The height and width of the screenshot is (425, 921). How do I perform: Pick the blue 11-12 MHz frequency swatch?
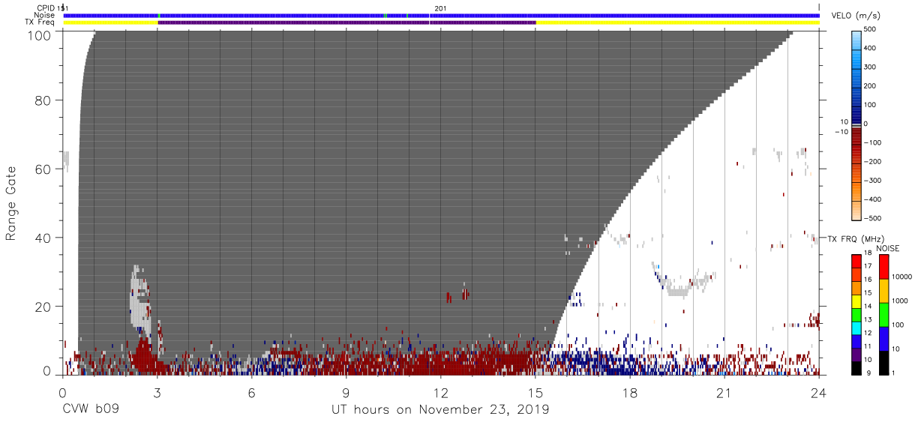(856, 340)
